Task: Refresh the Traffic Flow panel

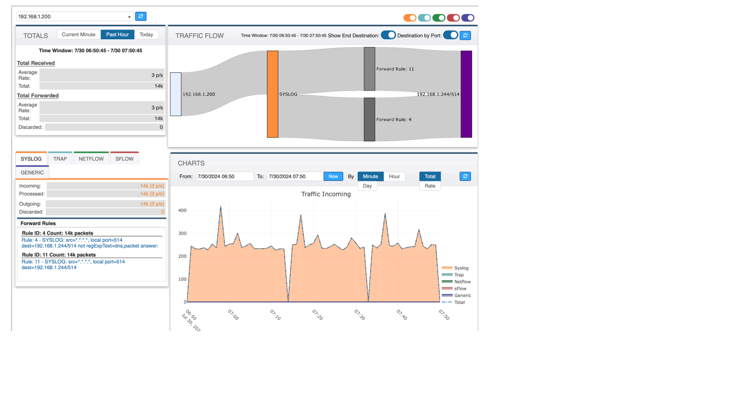Action: point(465,35)
